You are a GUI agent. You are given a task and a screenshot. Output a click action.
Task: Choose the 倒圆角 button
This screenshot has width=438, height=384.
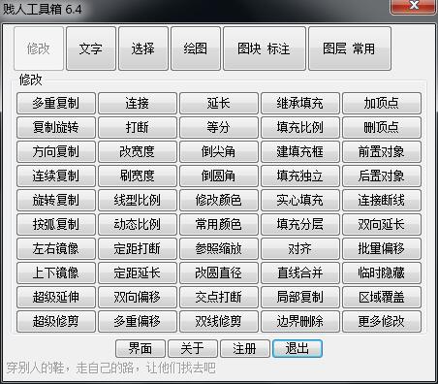pos(219,176)
